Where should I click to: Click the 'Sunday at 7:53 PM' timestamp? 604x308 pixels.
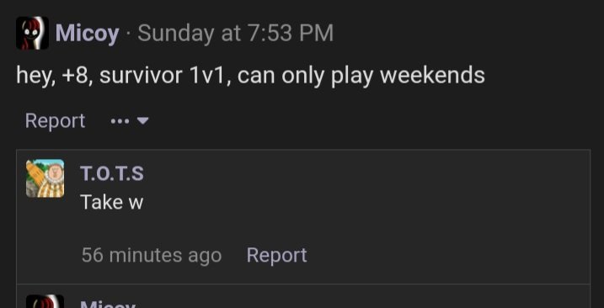point(235,33)
